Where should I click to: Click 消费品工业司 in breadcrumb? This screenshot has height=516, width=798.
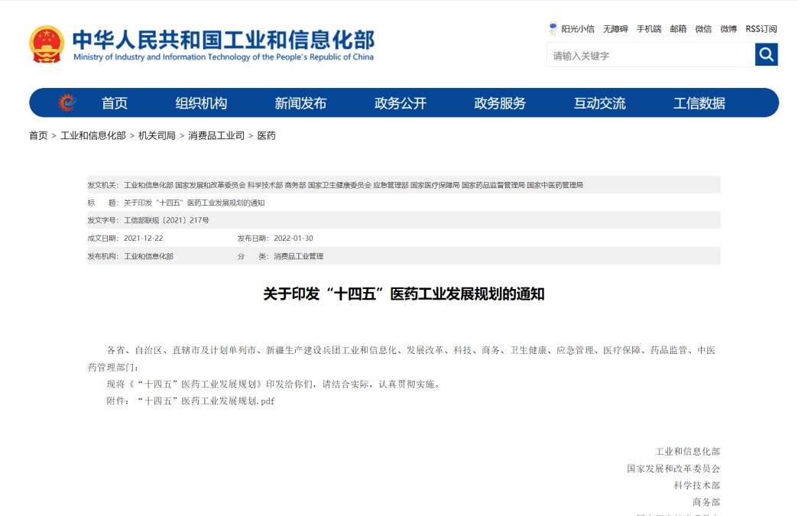tap(216, 135)
